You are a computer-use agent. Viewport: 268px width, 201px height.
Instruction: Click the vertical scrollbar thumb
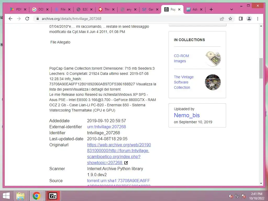[261, 68]
